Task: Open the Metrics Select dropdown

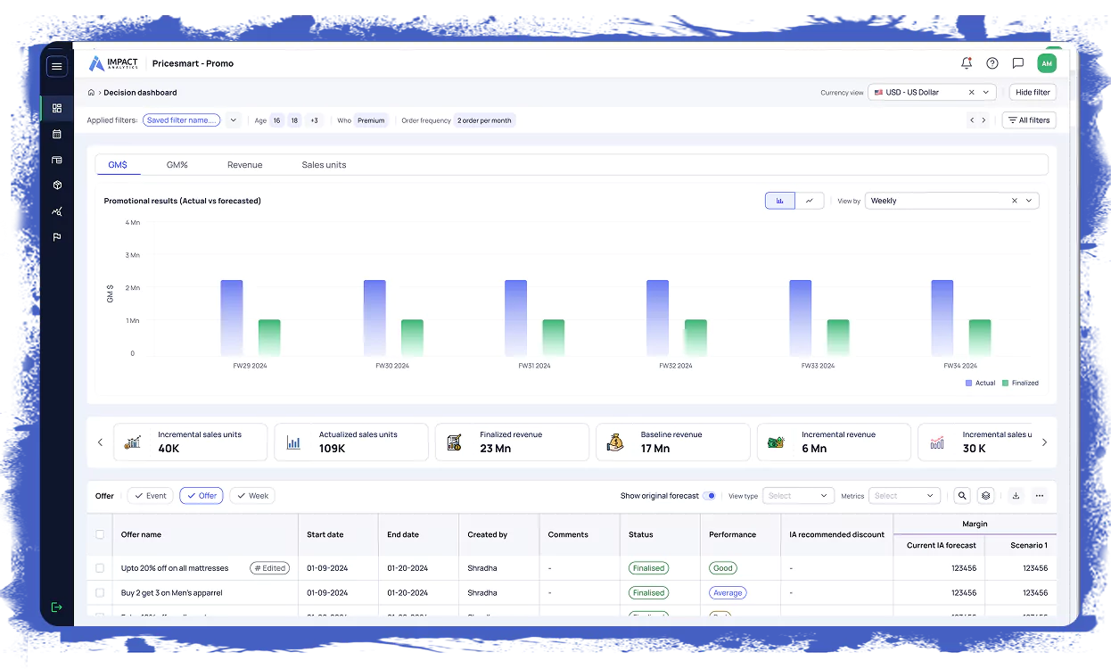Action: 905,496
